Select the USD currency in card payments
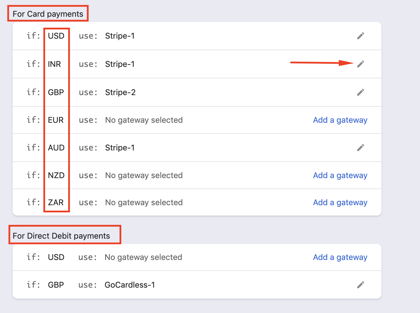 56,36
